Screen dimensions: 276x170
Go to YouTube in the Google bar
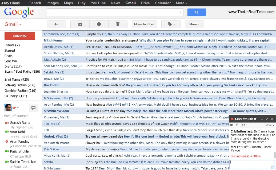(98, 3)
